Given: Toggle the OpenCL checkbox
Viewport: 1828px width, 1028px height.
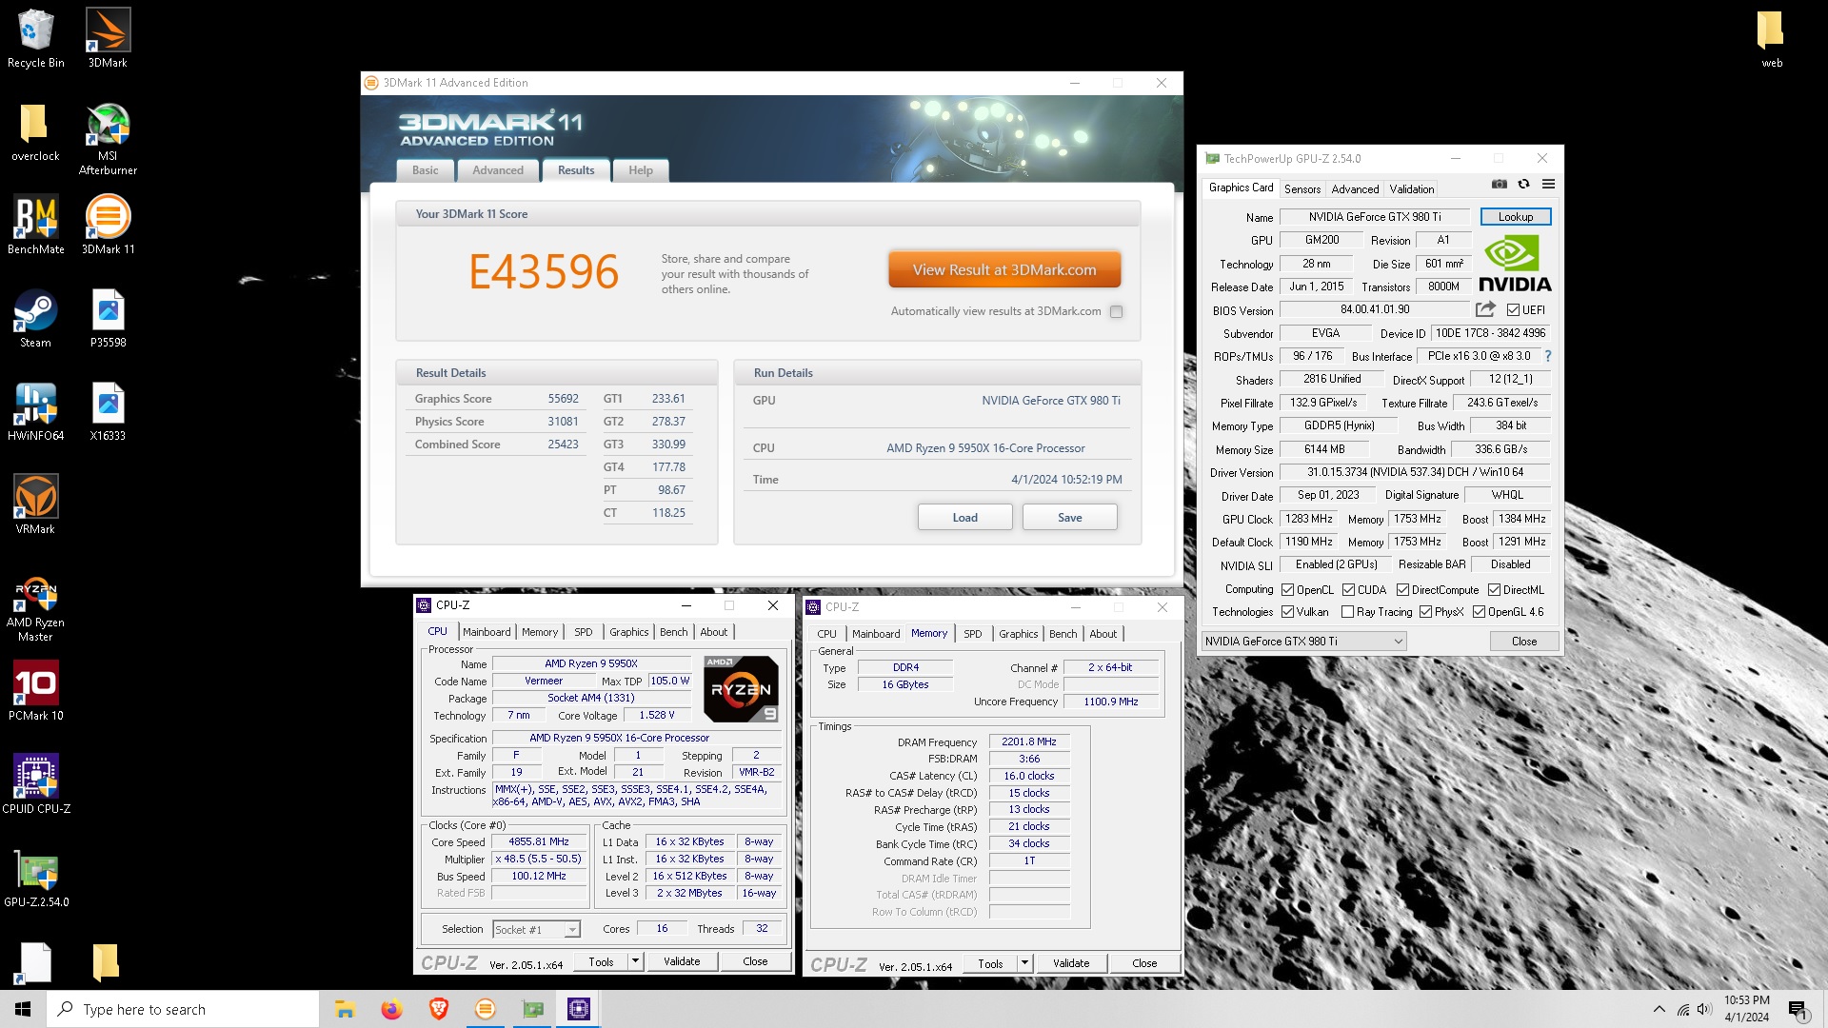Looking at the screenshot, I should (x=1287, y=590).
